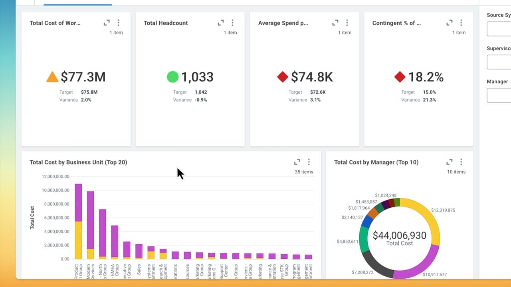Expand the Contingent % card
Viewport: 511px width, 287px height.
tap(450, 23)
